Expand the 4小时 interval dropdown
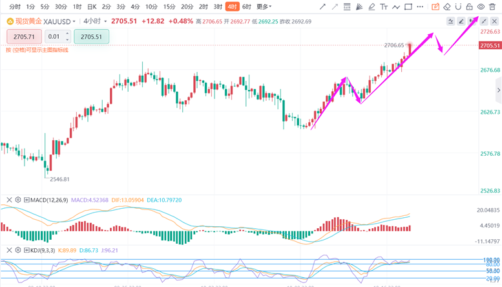 [105, 21]
